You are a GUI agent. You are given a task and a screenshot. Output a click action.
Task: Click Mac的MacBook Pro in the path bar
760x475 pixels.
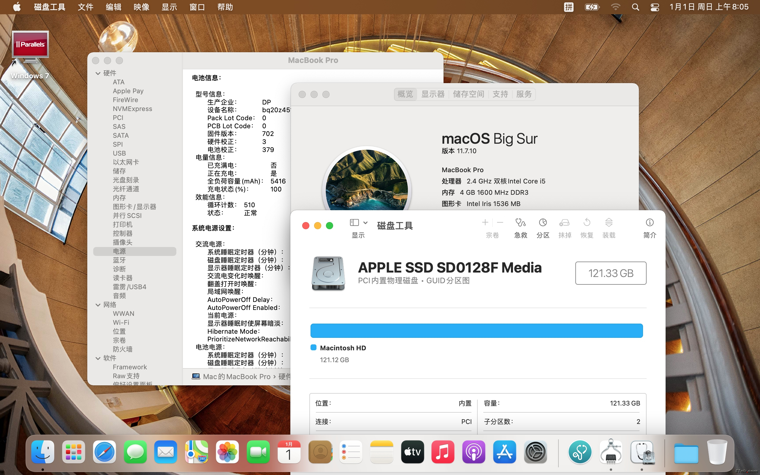click(237, 376)
